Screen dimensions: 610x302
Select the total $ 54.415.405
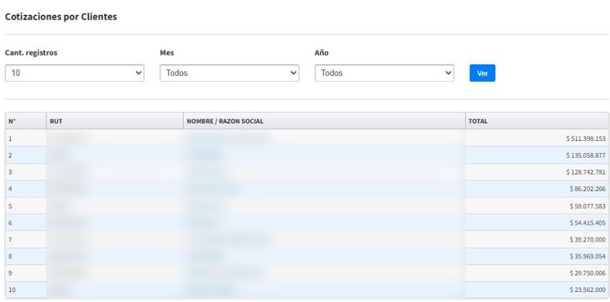pyautogui.click(x=587, y=223)
